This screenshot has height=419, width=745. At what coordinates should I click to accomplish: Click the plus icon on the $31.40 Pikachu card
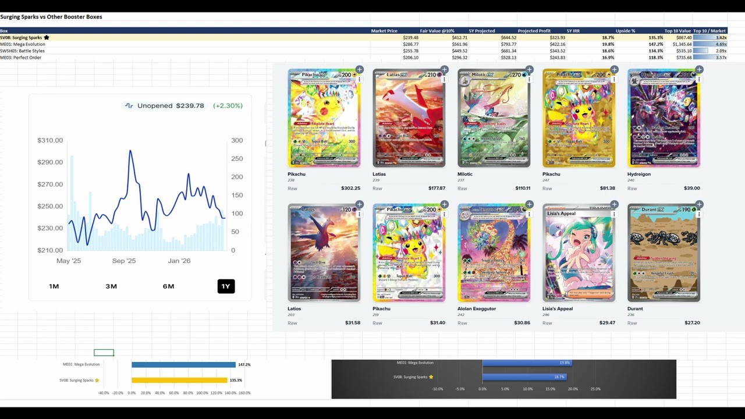[x=445, y=204]
